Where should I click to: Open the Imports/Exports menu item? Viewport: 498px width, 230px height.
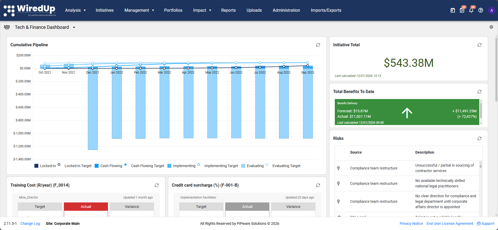point(326,10)
